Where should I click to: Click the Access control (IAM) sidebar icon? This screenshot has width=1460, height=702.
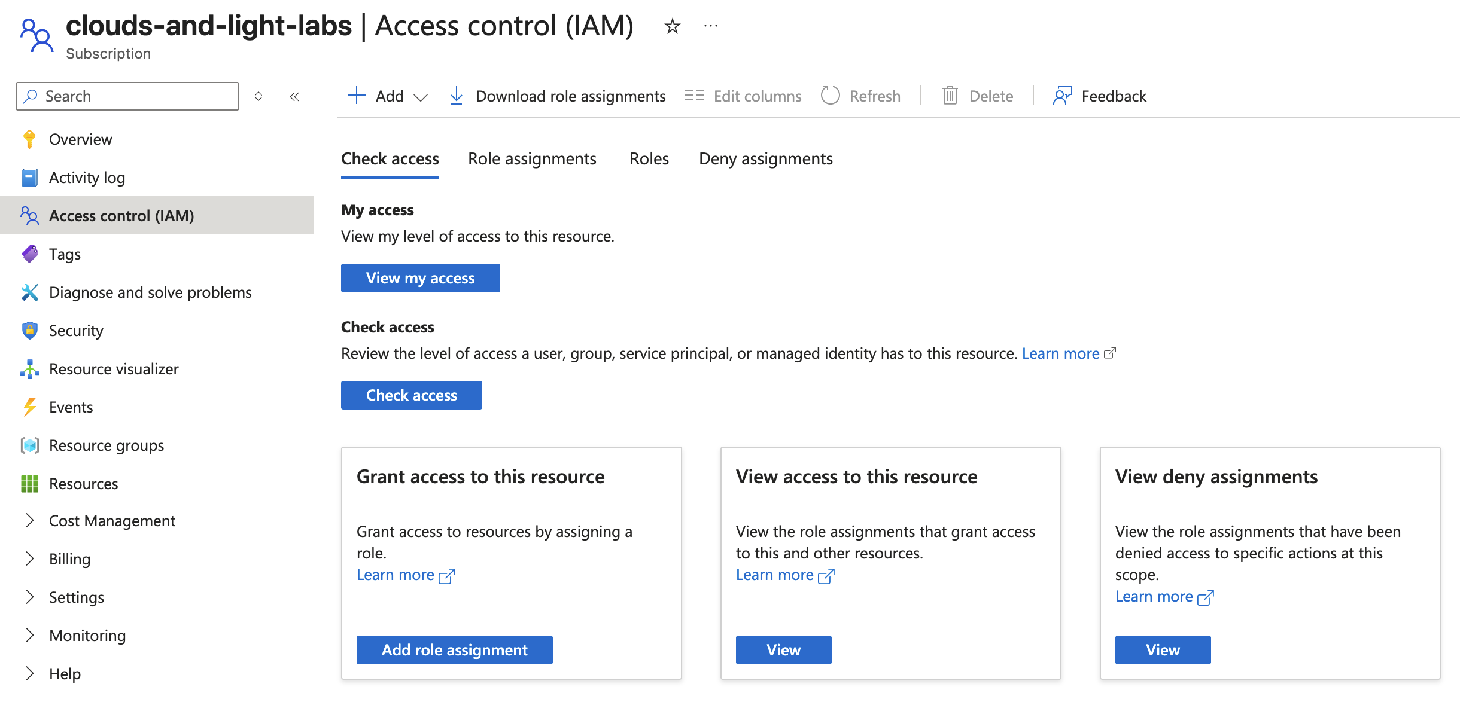tap(29, 216)
